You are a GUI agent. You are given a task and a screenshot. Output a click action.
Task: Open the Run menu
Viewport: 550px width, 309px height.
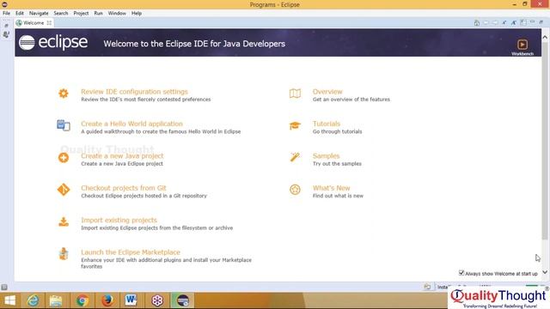click(x=98, y=14)
